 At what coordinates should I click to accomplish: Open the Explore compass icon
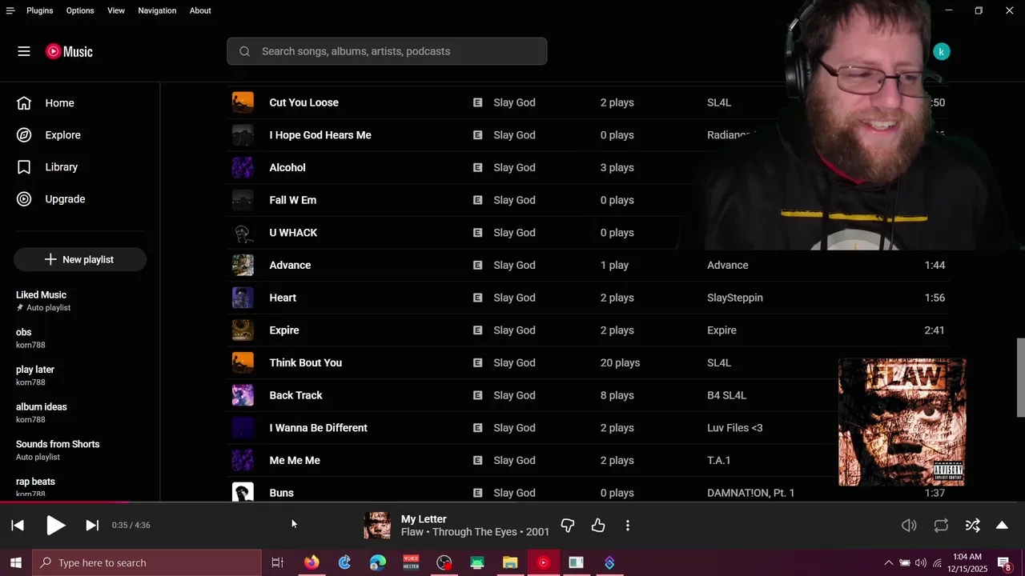tap(24, 135)
